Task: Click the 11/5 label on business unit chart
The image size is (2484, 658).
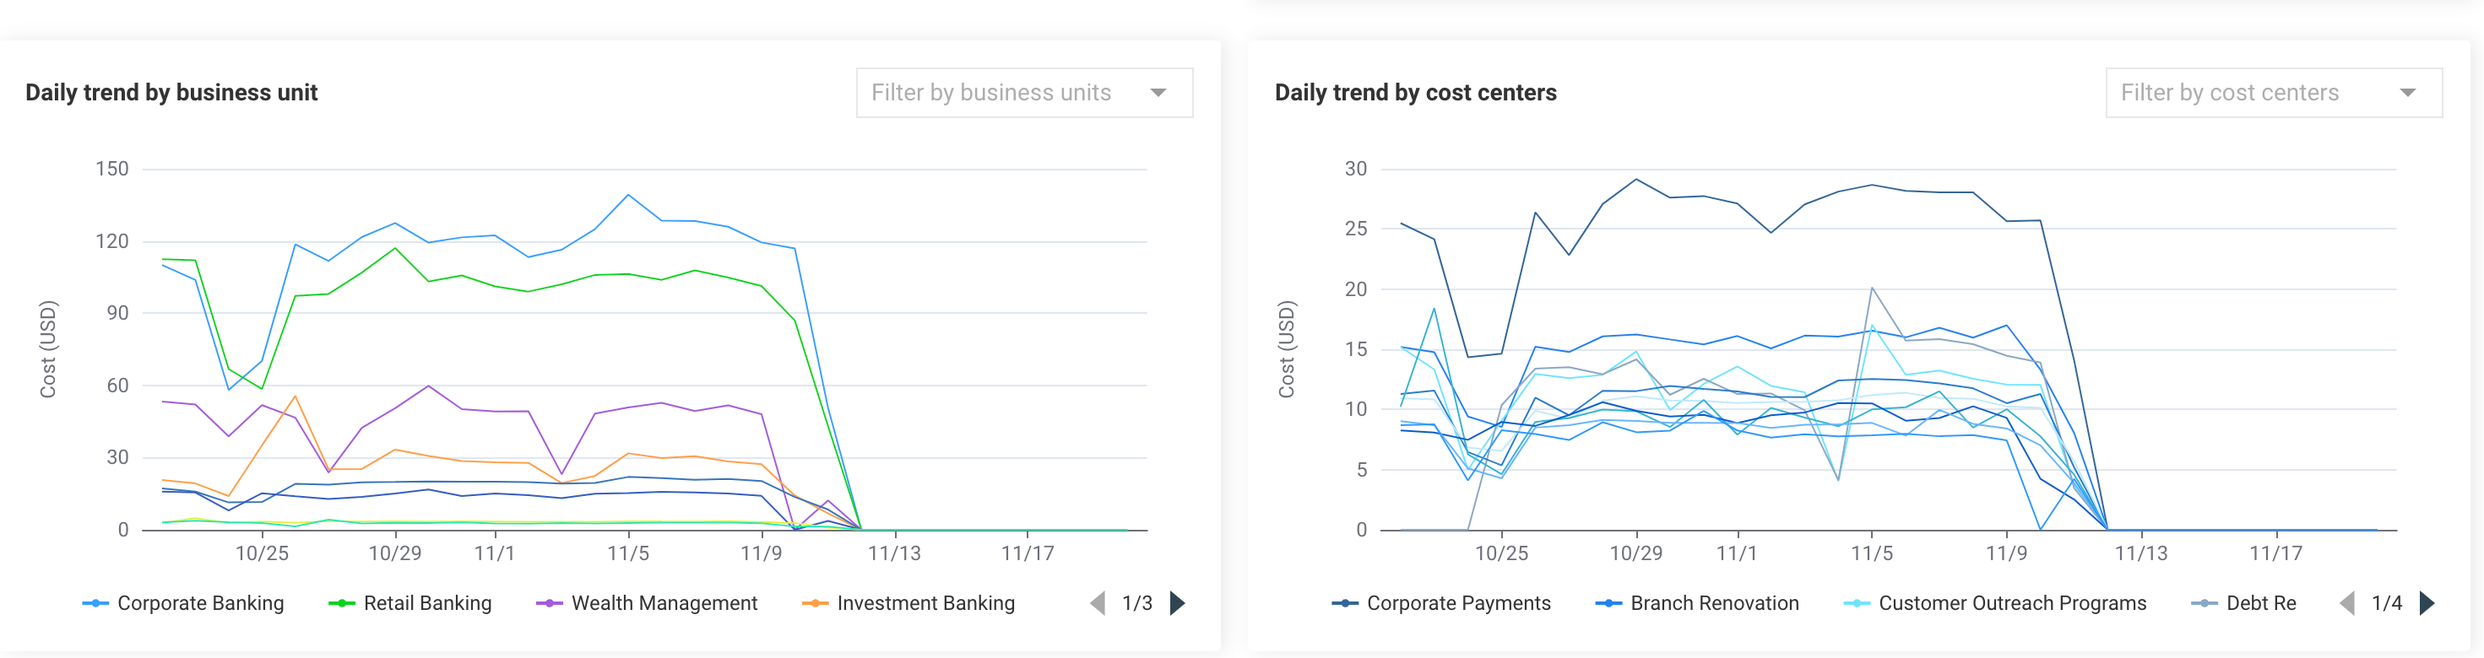Action: coord(629,553)
